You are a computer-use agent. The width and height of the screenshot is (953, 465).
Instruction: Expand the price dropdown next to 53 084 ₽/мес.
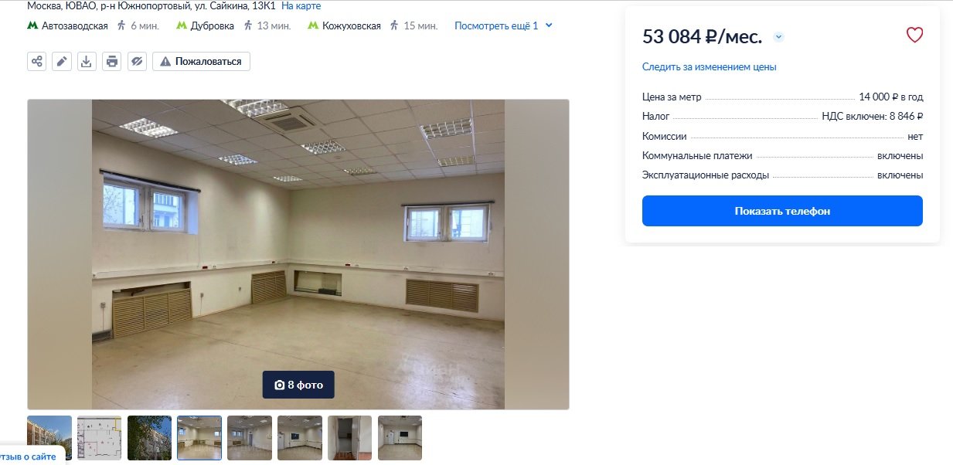[x=778, y=36]
